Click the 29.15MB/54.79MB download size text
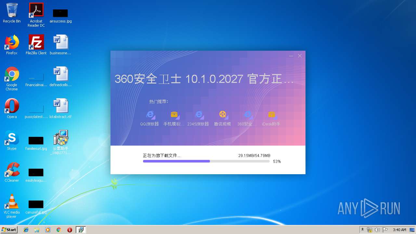The height and width of the screenshot is (234, 416). (254, 156)
